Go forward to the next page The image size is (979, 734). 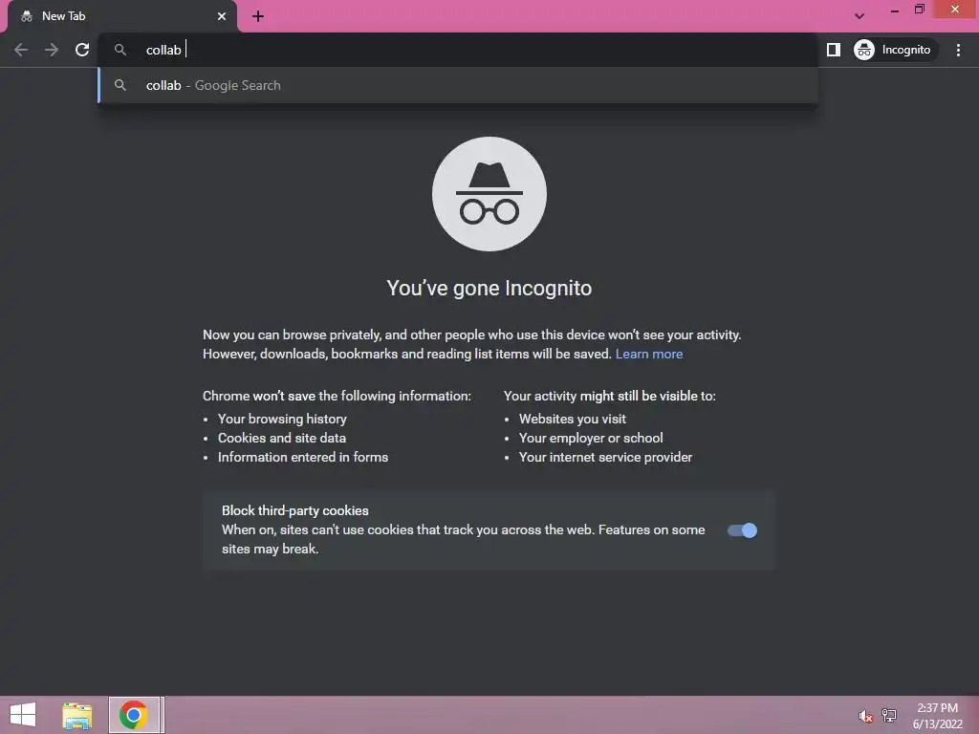tap(52, 50)
